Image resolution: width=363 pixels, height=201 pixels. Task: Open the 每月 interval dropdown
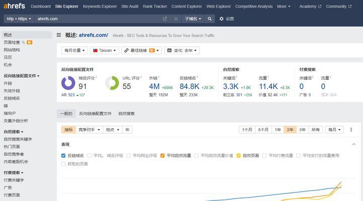click(x=334, y=130)
